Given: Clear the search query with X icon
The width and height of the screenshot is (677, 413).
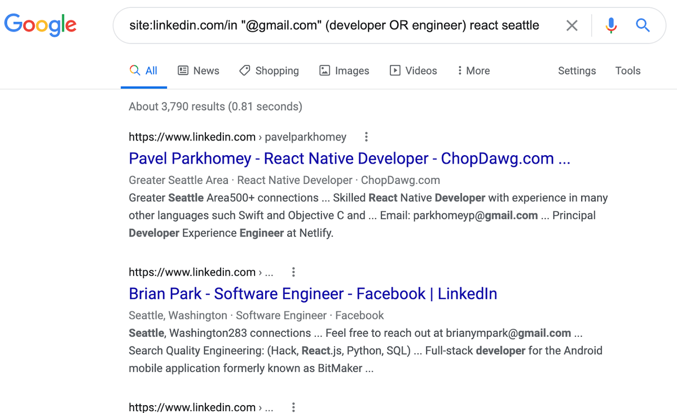Looking at the screenshot, I should 572,25.
